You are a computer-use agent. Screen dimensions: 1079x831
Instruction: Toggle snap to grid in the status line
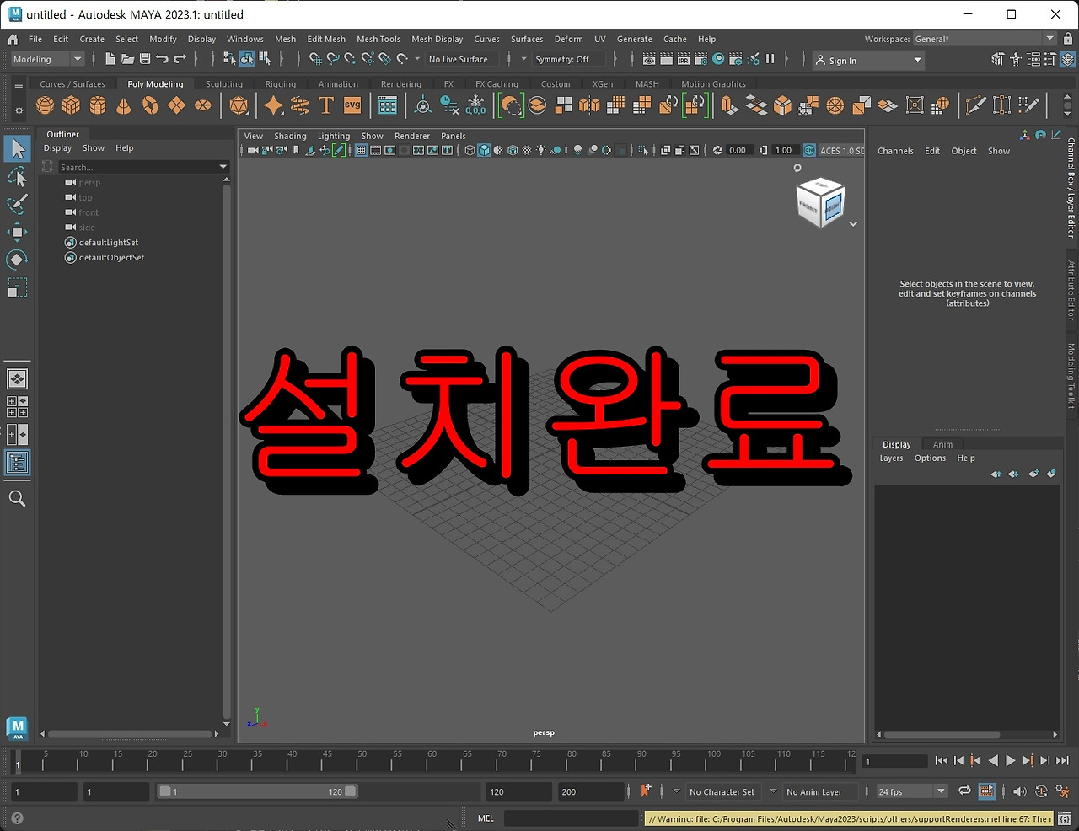tap(316, 59)
